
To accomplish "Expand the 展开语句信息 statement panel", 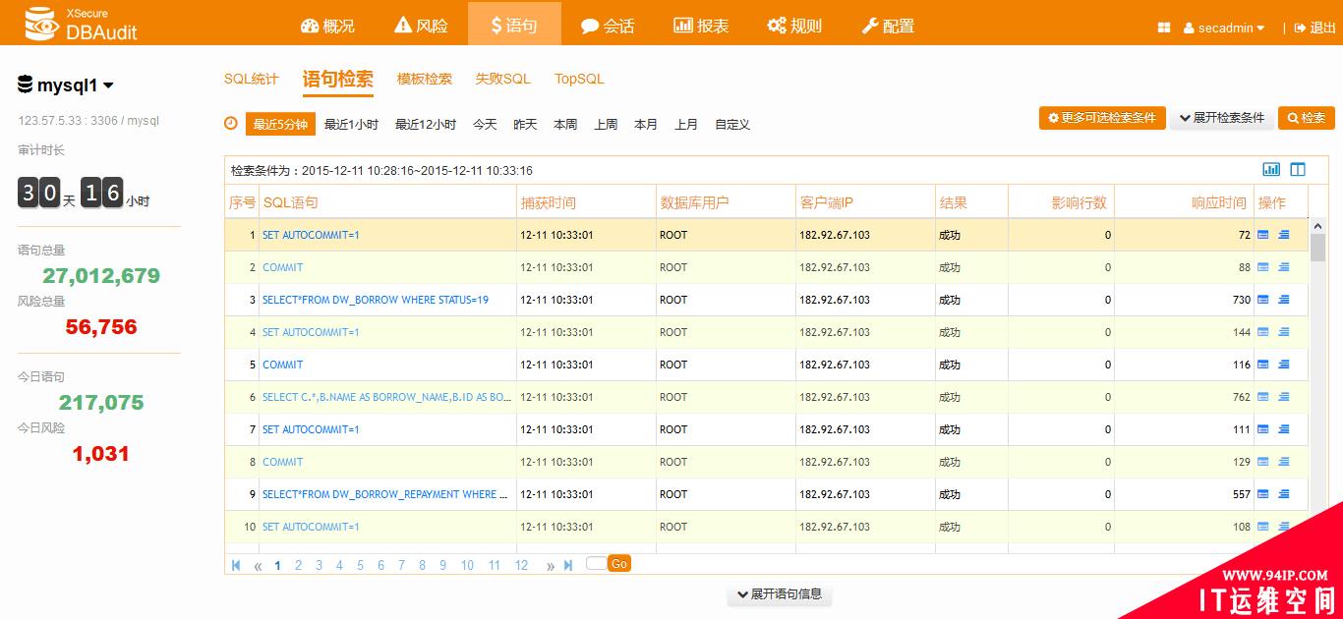I will [x=779, y=594].
